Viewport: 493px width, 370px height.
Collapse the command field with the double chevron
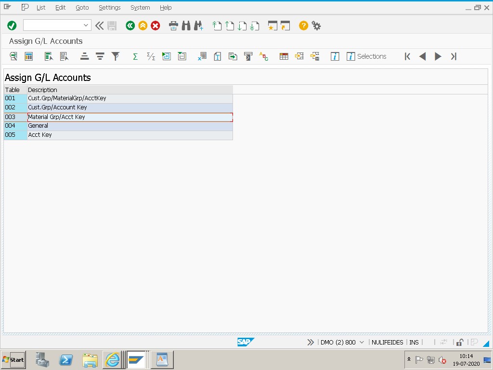coord(99,26)
